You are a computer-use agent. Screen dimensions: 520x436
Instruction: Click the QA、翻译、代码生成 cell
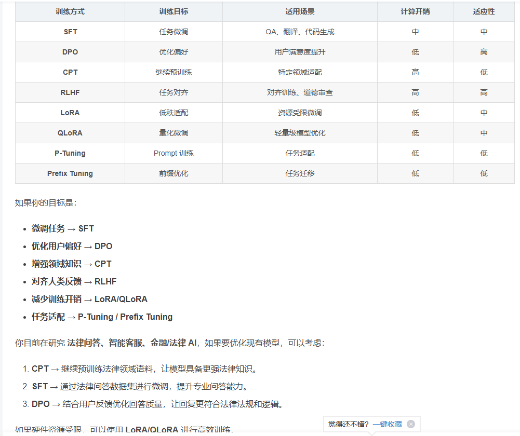tap(300, 32)
